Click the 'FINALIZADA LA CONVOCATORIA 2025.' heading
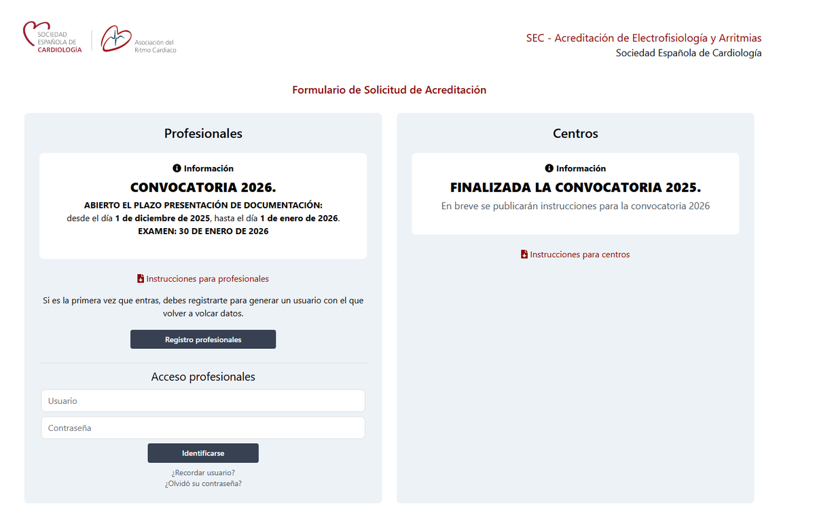Screen dimensions: 815x505 tap(575, 187)
